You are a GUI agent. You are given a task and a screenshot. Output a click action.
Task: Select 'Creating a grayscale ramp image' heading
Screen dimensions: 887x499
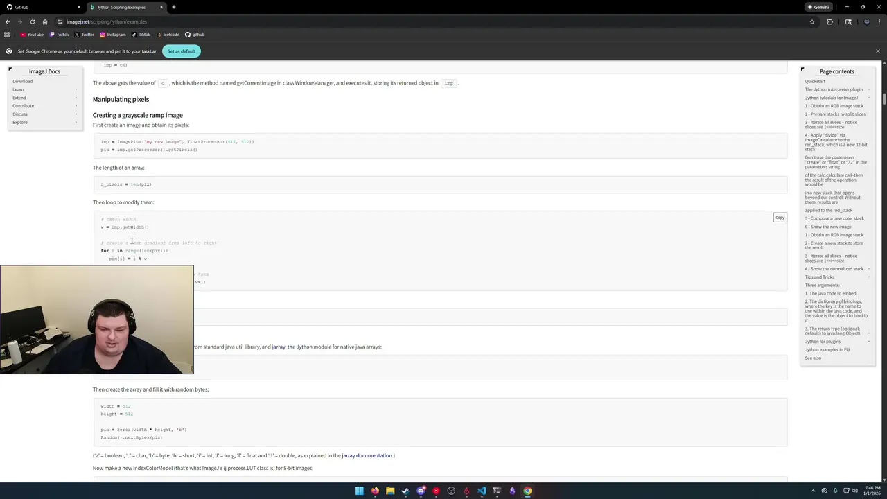pyautogui.click(x=138, y=115)
